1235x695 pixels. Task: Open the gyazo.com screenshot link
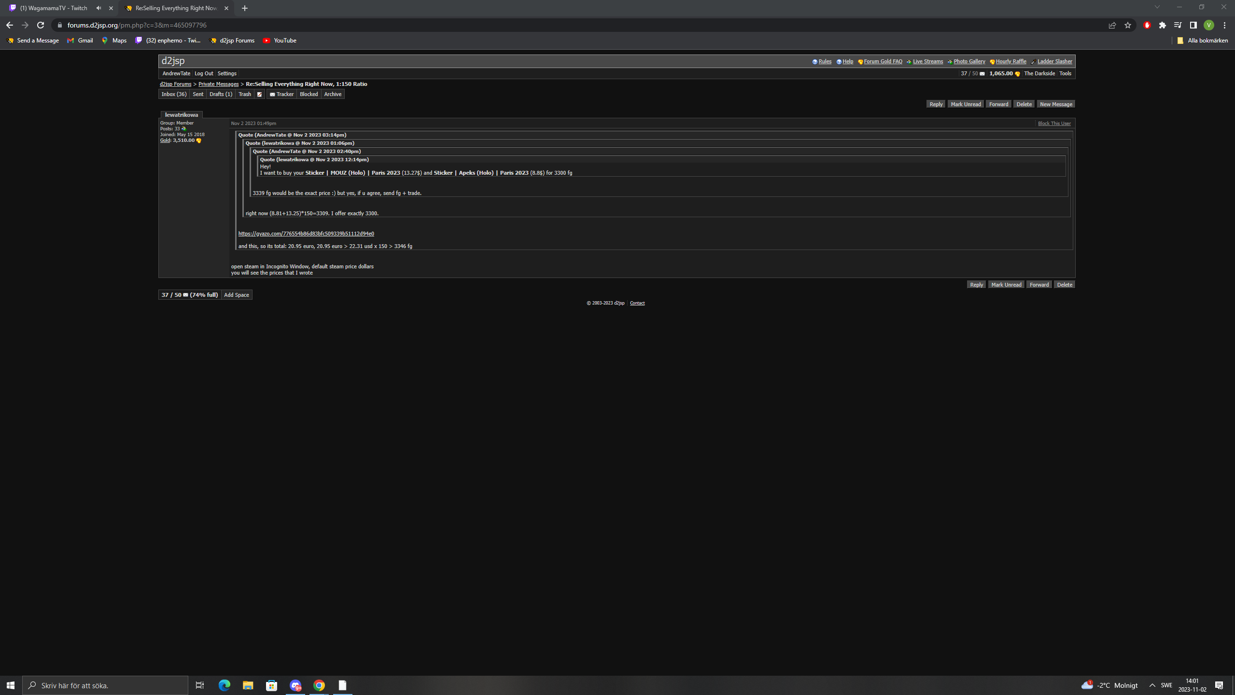click(306, 234)
